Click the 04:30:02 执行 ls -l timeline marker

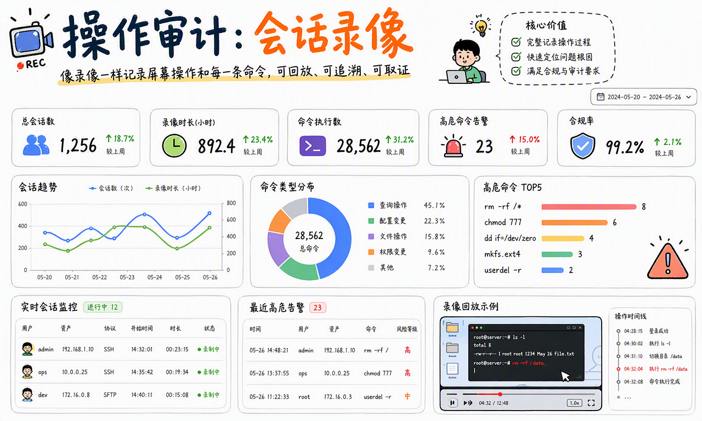coord(618,344)
